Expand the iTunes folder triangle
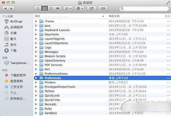The height and width of the screenshot is (116, 171). tap(36, 21)
